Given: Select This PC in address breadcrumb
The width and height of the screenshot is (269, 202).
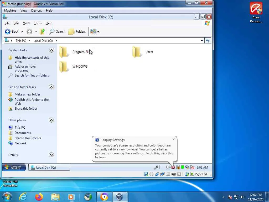Looking at the screenshot, I should 20,41.
